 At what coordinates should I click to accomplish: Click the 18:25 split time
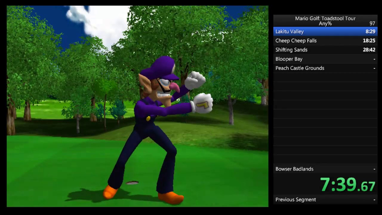(369, 41)
